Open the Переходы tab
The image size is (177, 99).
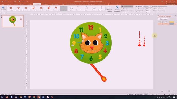[29, 4]
